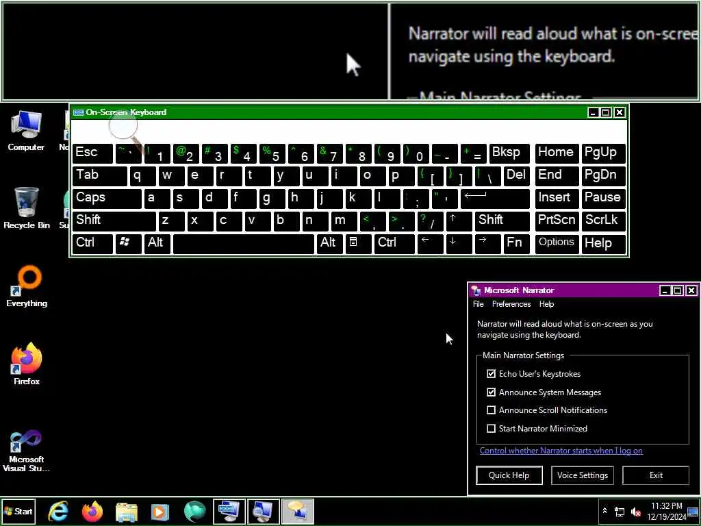Click the Magnifier taskbar button
Viewport: 701px width, 526px height.
[x=264, y=512]
